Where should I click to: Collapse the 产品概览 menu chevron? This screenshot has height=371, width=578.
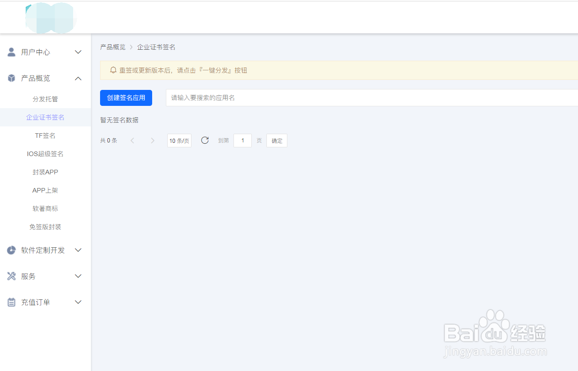coord(78,78)
